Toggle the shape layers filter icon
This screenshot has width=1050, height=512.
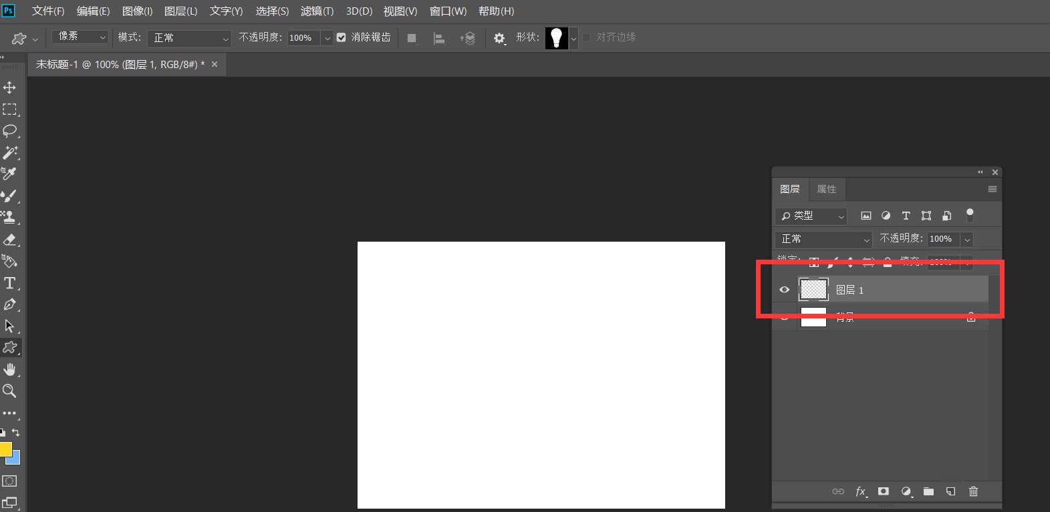(926, 216)
